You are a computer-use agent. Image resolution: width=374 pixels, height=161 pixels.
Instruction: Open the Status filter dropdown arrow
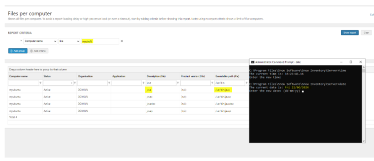point(72,83)
